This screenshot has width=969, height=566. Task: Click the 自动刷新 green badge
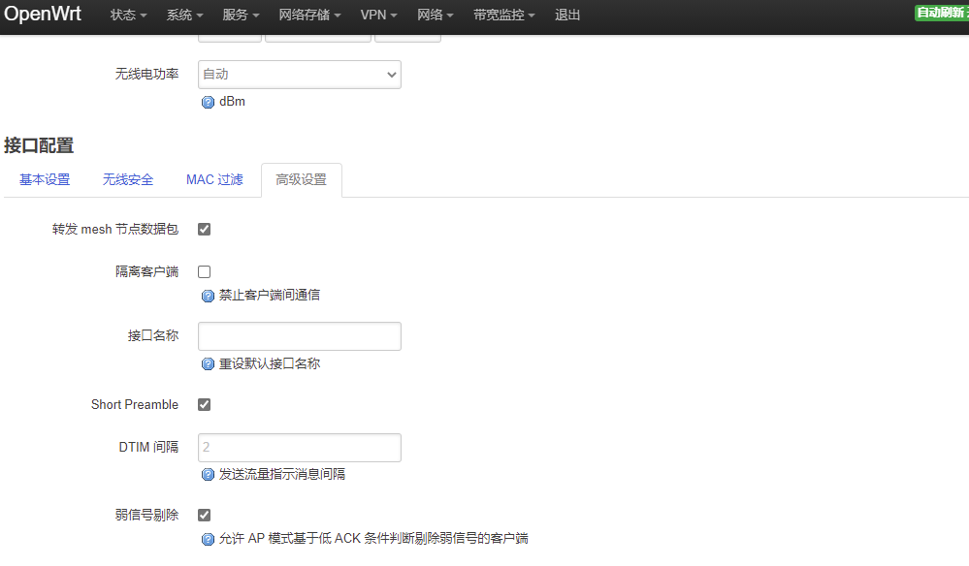pyautogui.click(x=942, y=13)
